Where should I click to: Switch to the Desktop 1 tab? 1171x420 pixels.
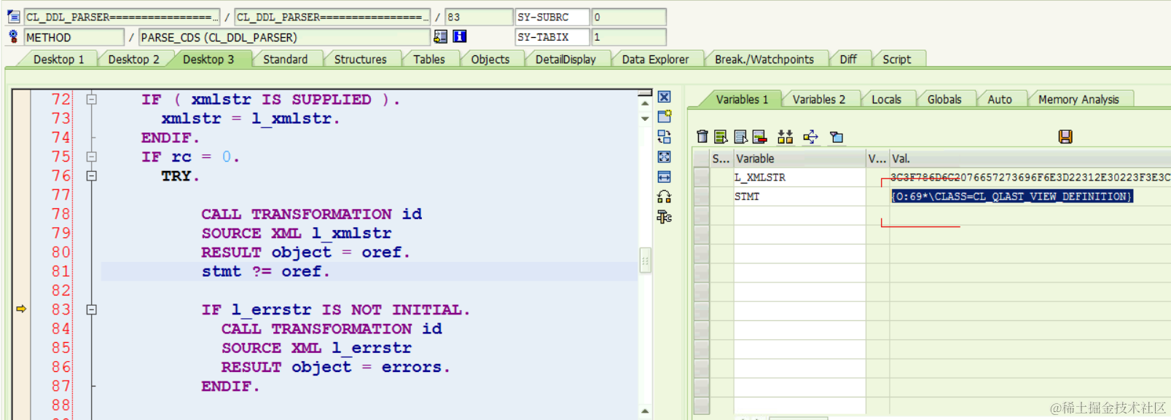[59, 59]
